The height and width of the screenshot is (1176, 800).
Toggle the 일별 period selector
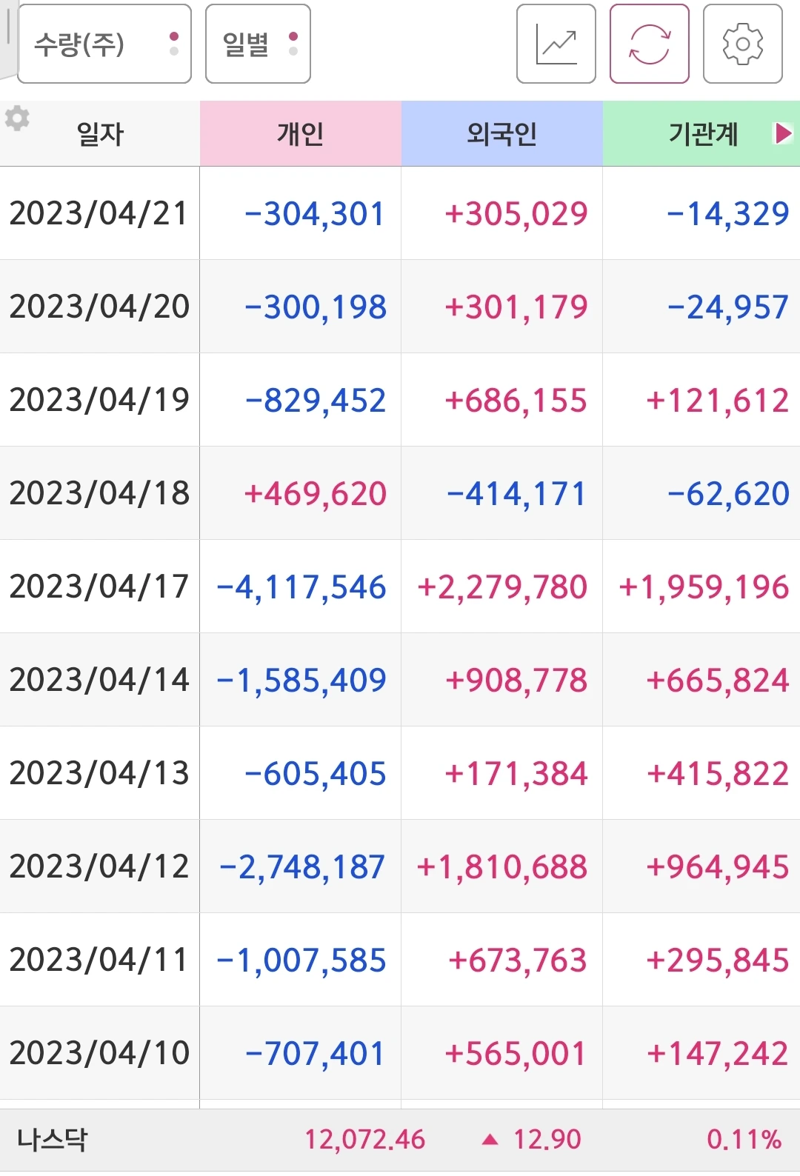258,44
